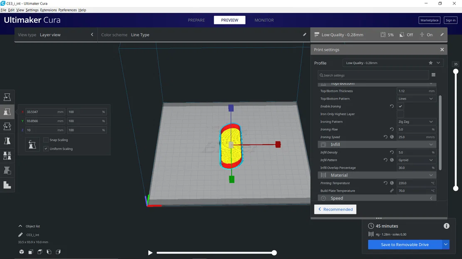
Task: Switch to the MONITOR stage
Action: [x=264, y=20]
